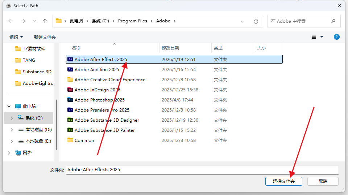
Task: Click the navigation pane scrollbar
Action: tap(57, 125)
